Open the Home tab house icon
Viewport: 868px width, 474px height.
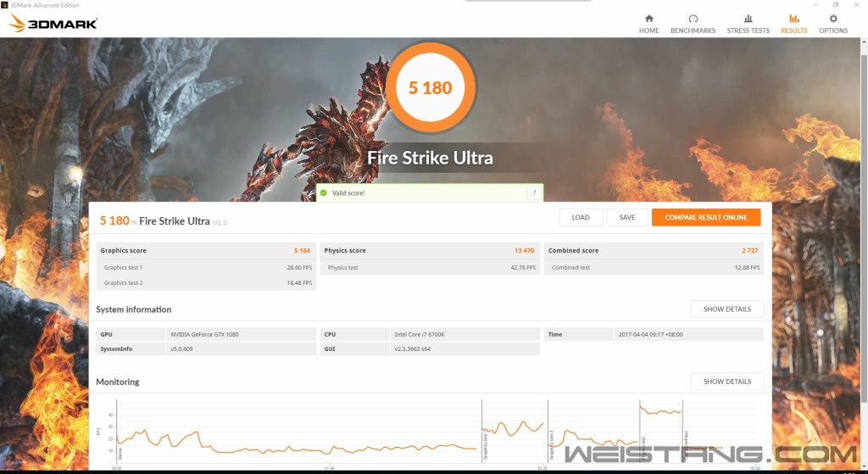pos(648,19)
